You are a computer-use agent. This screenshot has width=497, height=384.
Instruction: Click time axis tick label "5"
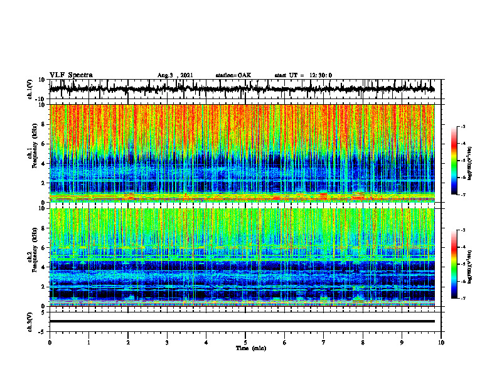point(245,343)
